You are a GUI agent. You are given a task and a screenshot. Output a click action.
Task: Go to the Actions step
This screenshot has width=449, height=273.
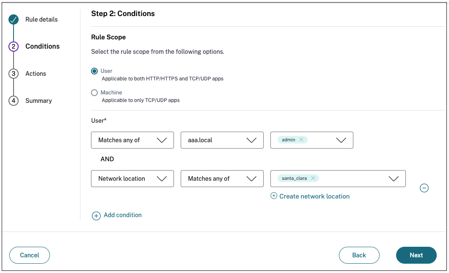point(36,74)
